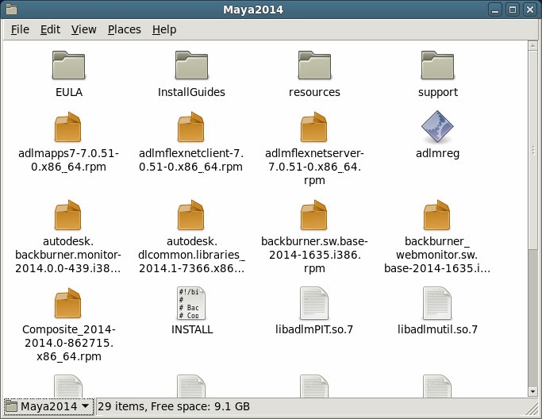Click backburner.sw.base-2014-1635.i386.rpm file name

(x=314, y=255)
